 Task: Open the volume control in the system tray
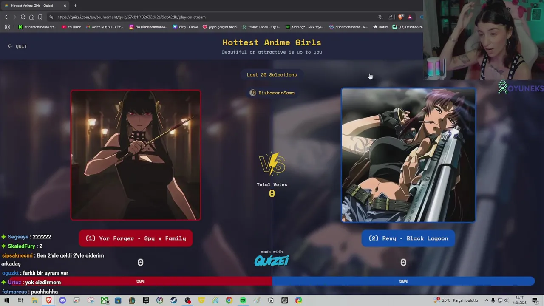(x=507, y=300)
